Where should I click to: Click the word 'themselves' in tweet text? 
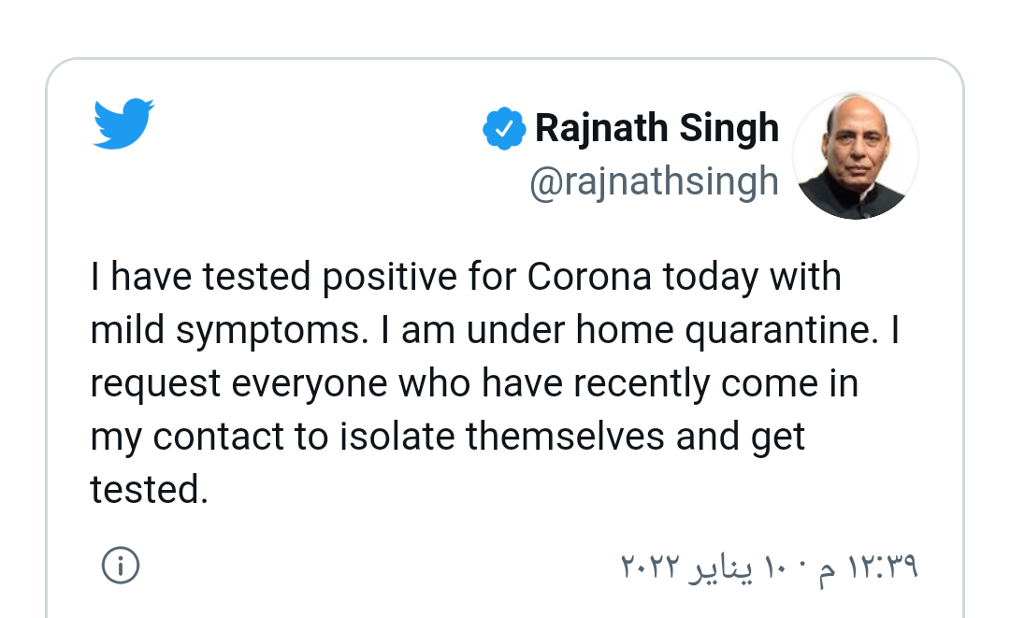(565, 437)
